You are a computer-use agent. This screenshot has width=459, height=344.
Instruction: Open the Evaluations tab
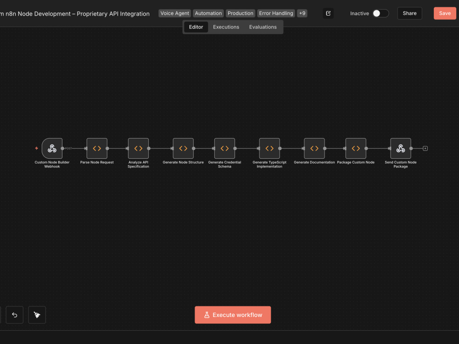pyautogui.click(x=263, y=27)
